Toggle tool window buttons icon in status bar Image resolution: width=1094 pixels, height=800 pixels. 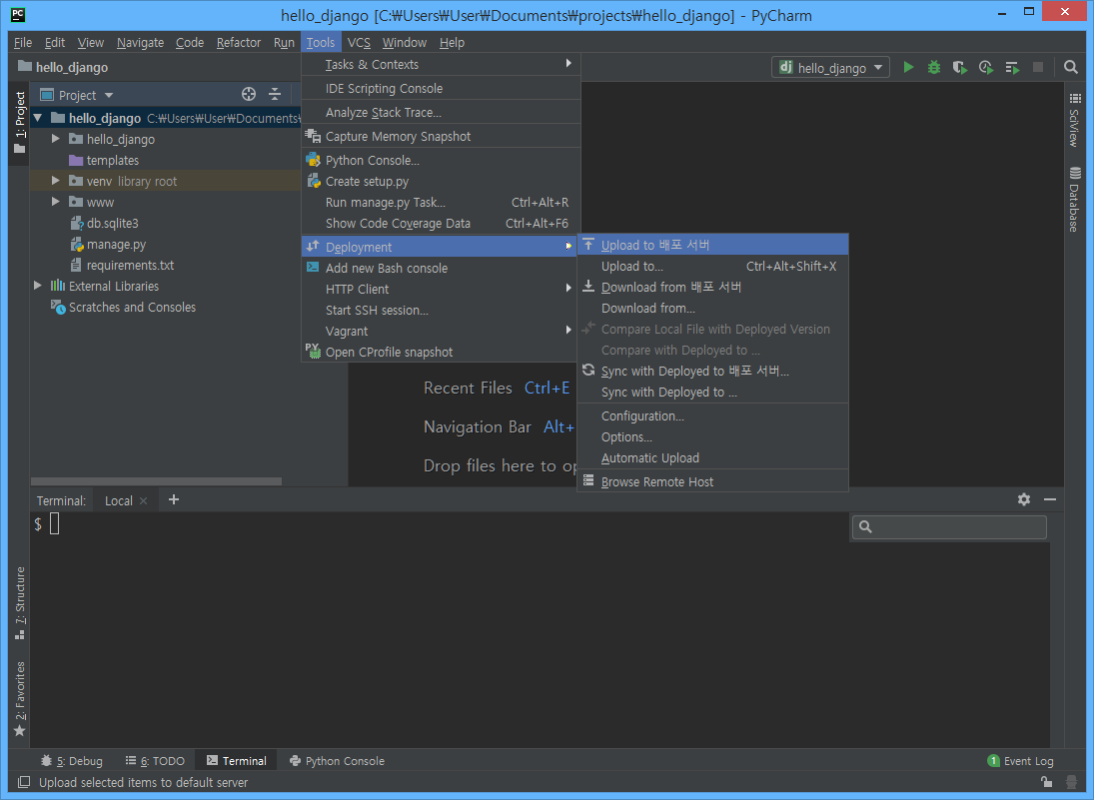24,783
